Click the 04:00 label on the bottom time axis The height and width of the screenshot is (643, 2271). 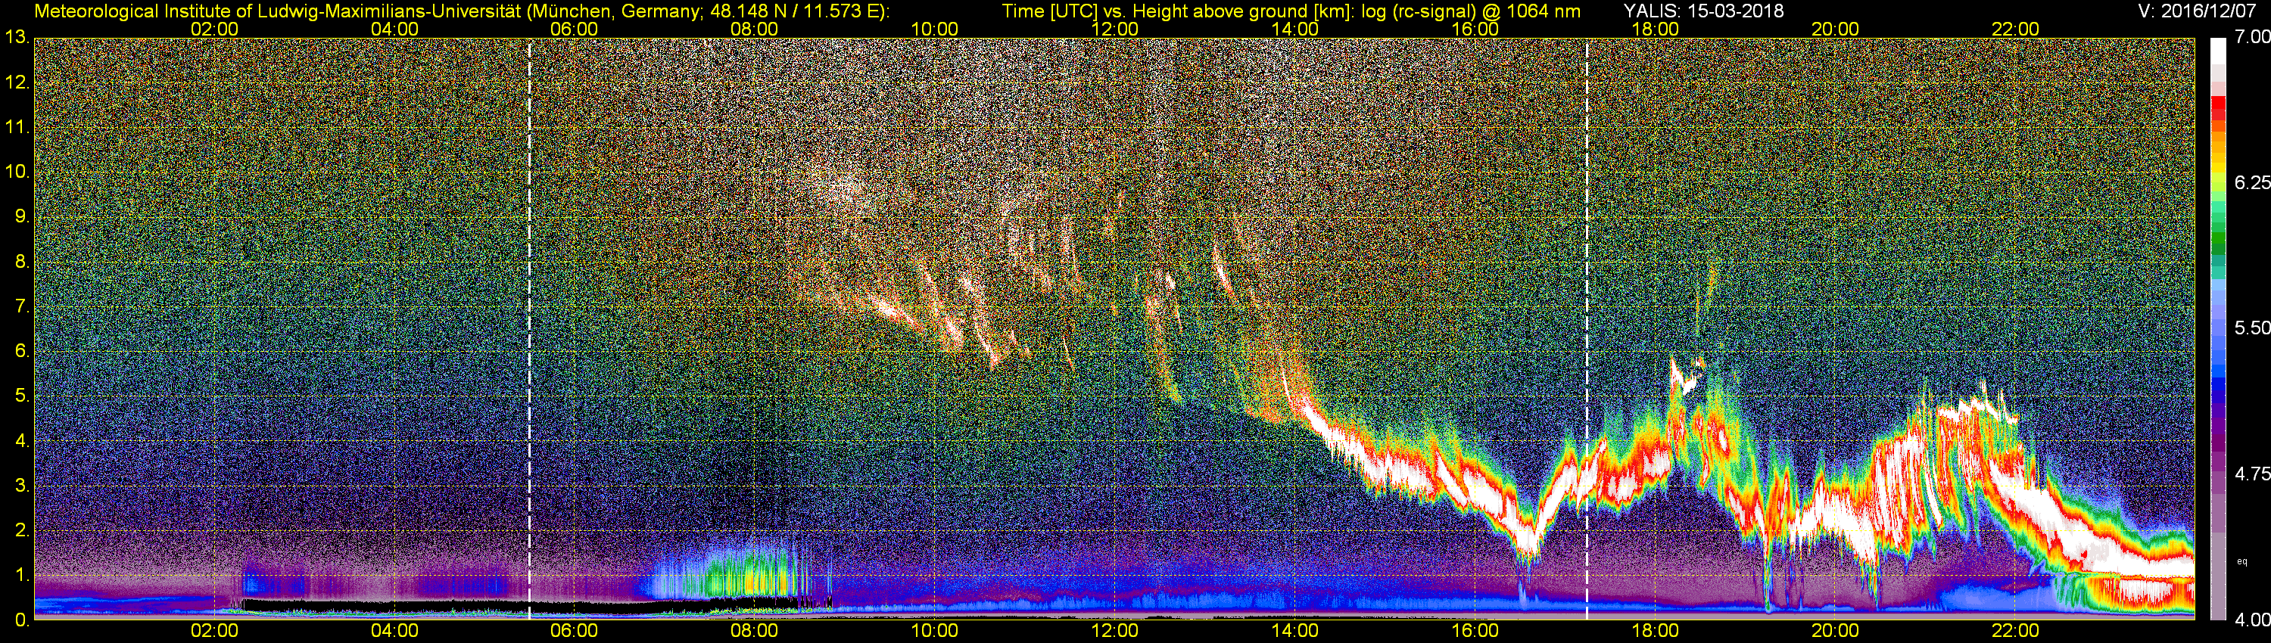click(x=394, y=632)
